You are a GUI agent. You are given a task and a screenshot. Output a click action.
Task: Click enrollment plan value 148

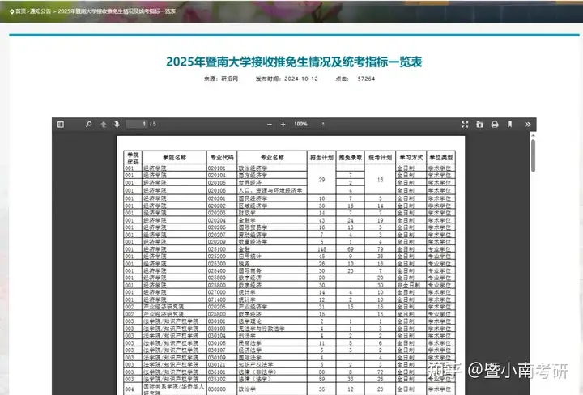(x=321, y=249)
